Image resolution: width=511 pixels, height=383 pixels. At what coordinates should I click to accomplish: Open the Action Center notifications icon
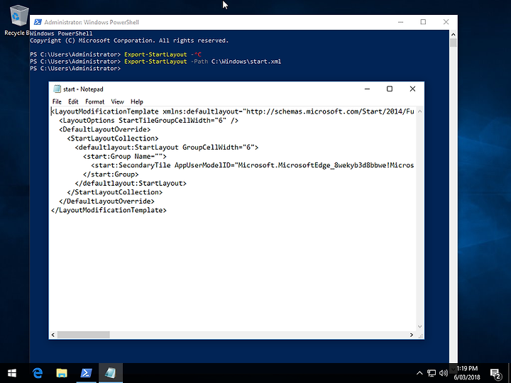(x=495, y=374)
